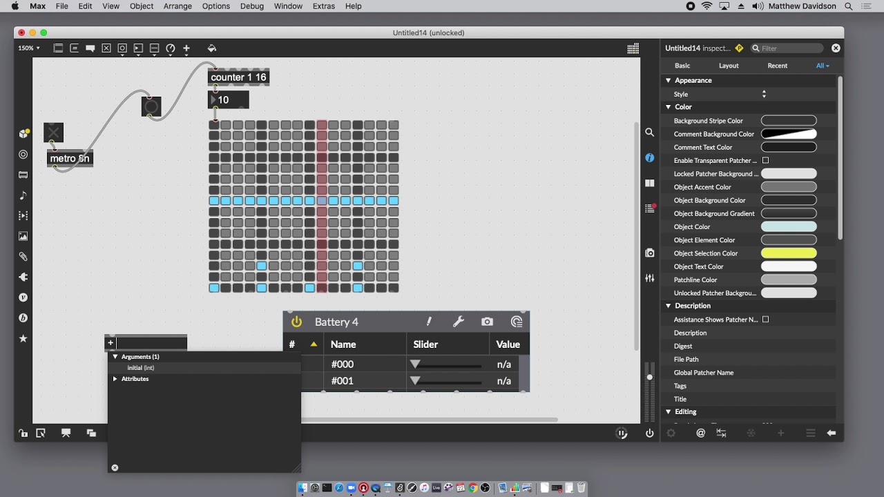Viewport: 884px width, 497px height.
Task: Collapse the Description section
Action: 669,306
